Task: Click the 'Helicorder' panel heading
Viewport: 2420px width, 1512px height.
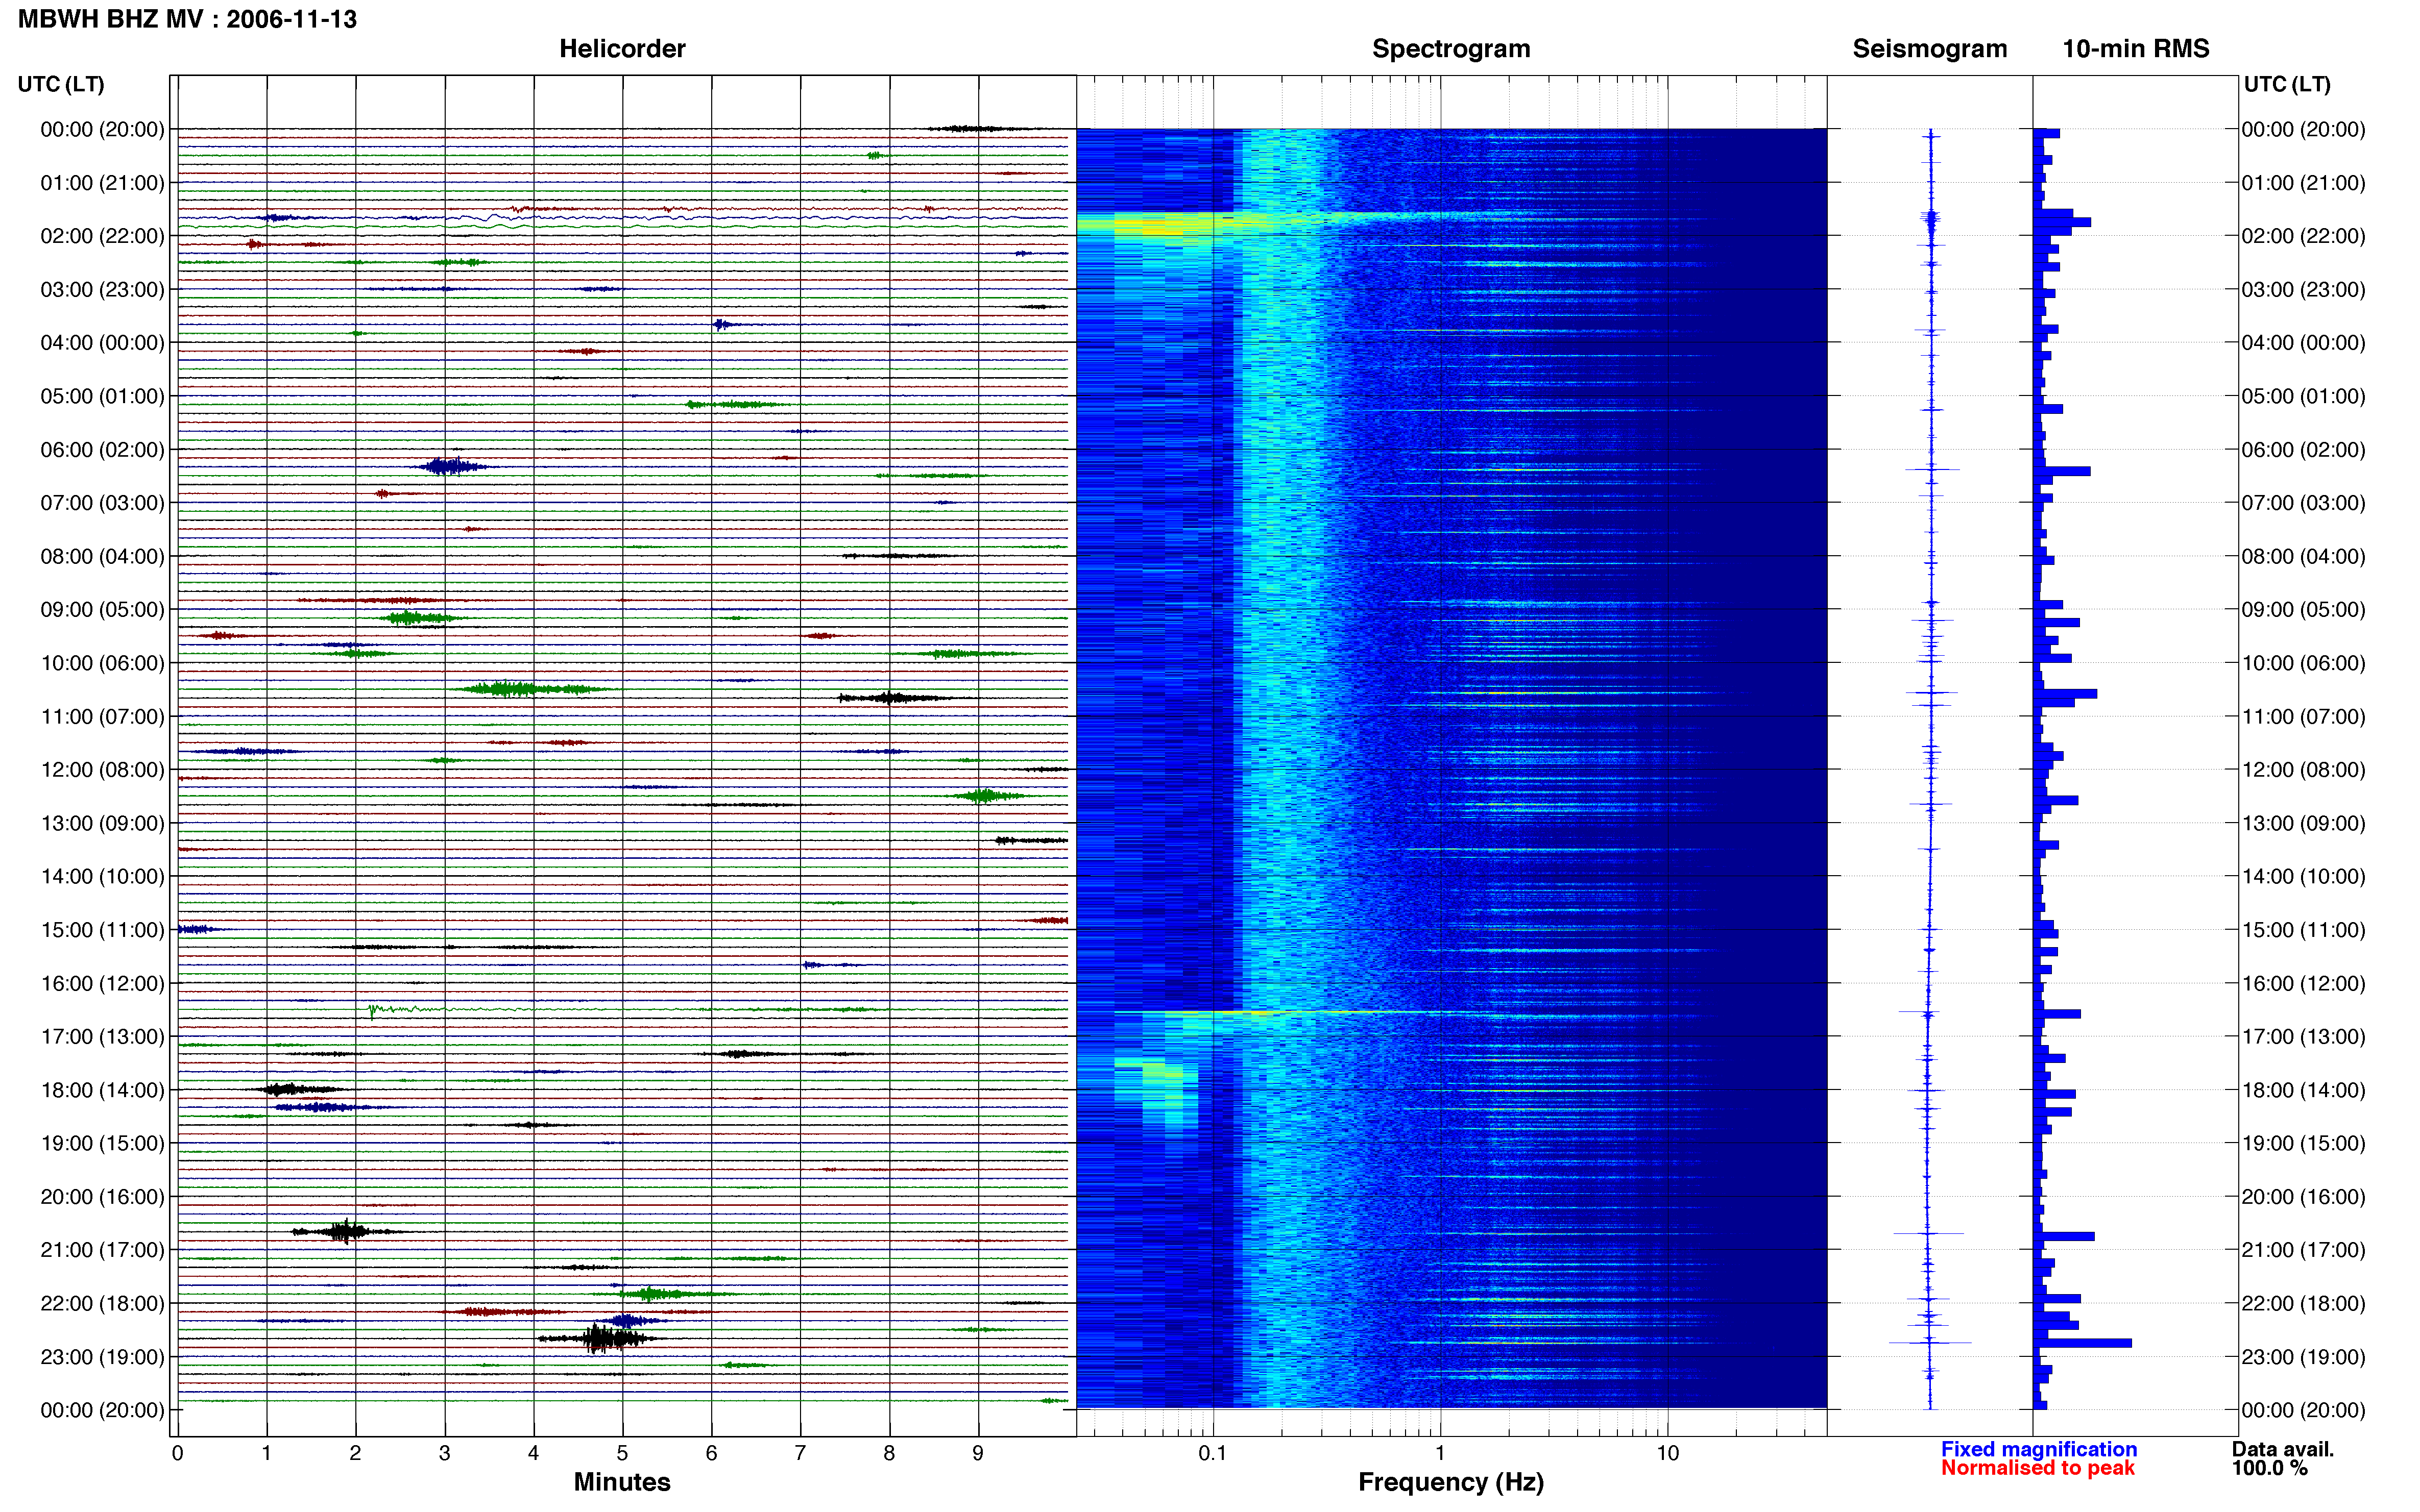Action: point(622,49)
